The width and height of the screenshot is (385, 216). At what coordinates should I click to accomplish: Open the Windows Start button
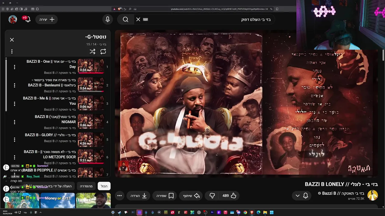coord(272,213)
